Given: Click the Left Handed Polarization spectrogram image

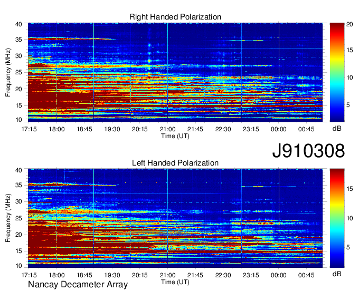Looking at the screenshot, I should [x=175, y=218].
